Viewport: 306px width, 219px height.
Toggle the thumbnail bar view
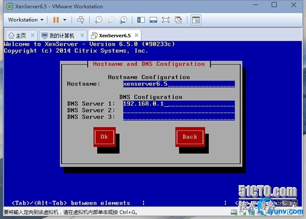pyautogui.click(x=153, y=20)
